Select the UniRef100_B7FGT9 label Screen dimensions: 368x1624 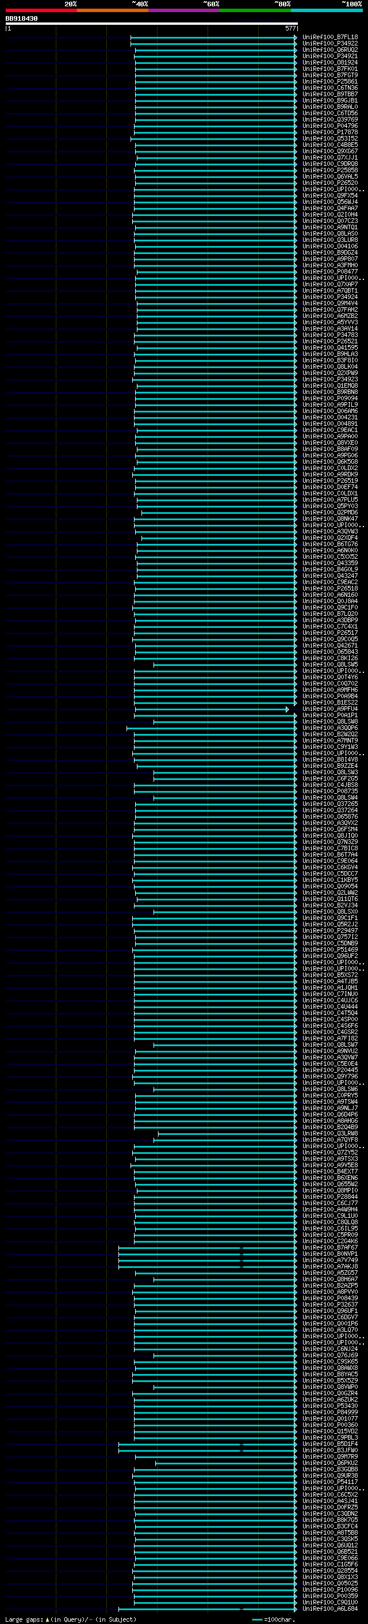coord(329,75)
